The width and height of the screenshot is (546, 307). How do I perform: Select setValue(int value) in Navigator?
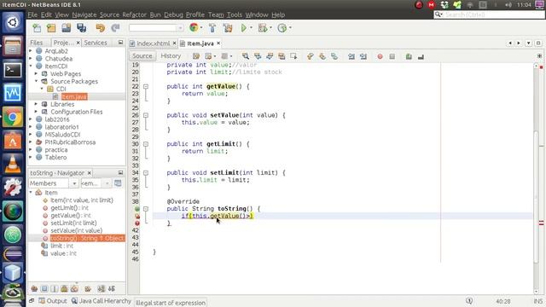pos(77,230)
